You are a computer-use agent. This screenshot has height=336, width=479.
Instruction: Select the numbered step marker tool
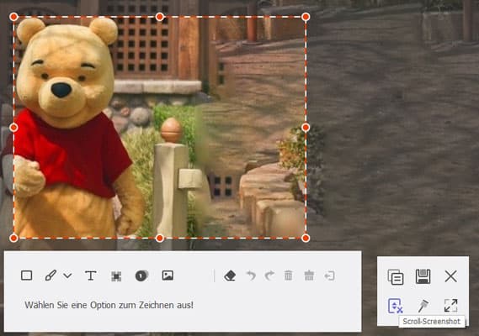click(x=141, y=276)
